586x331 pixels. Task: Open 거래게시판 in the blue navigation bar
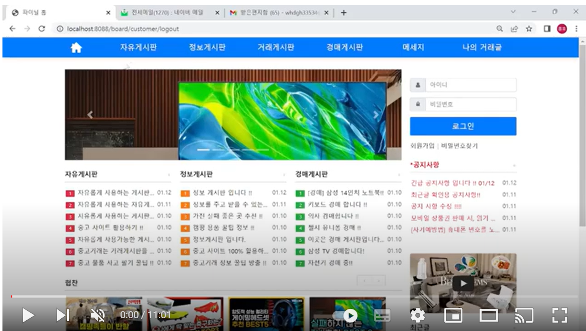coord(276,47)
